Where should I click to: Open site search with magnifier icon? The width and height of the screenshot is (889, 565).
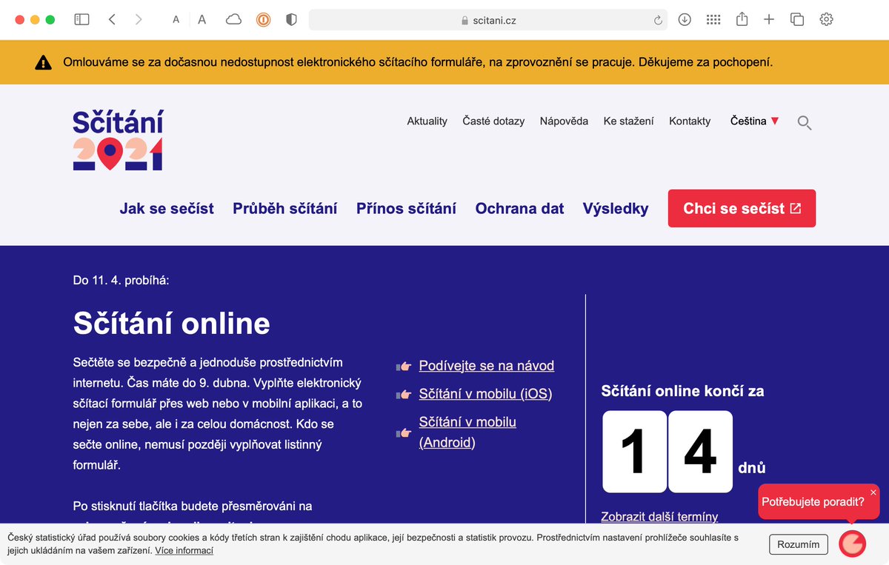[x=805, y=123]
